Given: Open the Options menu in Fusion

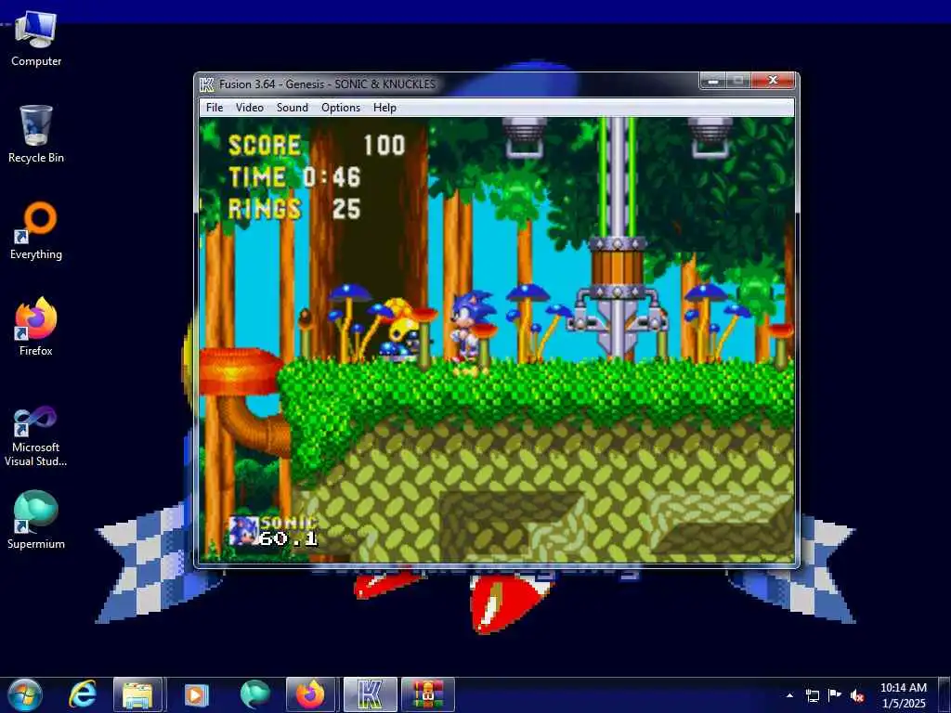Looking at the screenshot, I should 341,108.
